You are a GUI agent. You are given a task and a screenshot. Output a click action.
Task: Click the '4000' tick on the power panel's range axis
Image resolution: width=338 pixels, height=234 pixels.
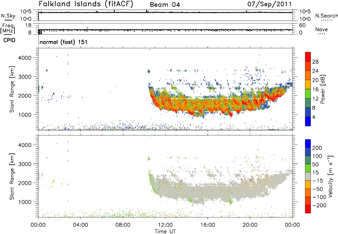pyautogui.click(x=25, y=58)
